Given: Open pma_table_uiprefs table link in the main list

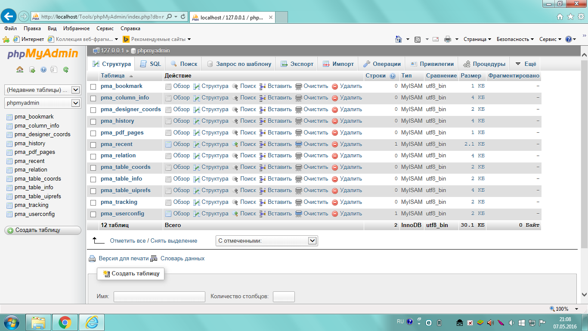Looking at the screenshot, I should [126, 190].
